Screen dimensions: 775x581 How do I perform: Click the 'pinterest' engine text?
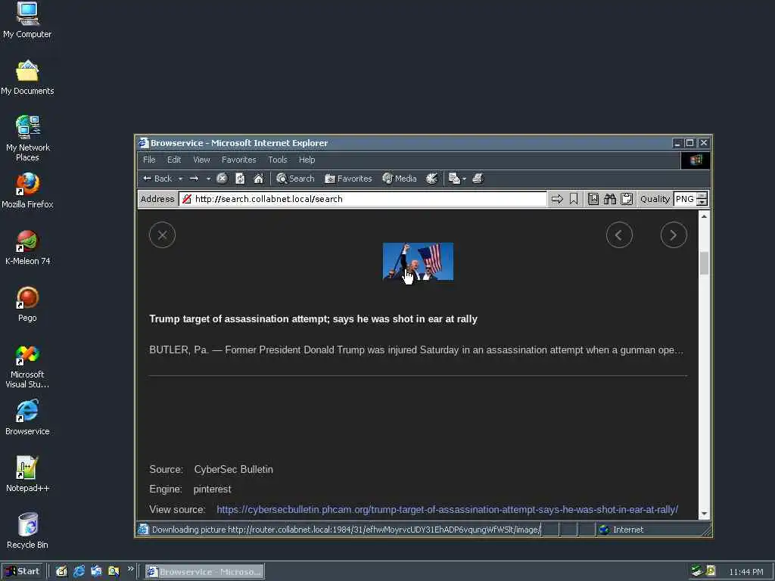pyautogui.click(x=212, y=489)
